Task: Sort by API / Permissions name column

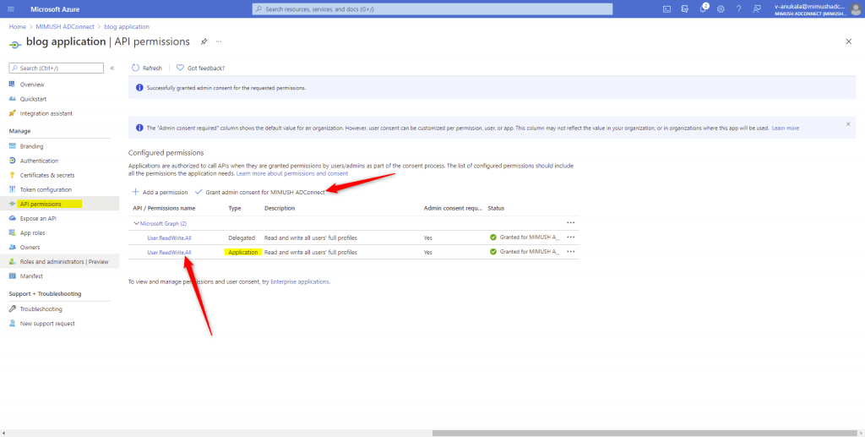Action: pyautogui.click(x=164, y=208)
